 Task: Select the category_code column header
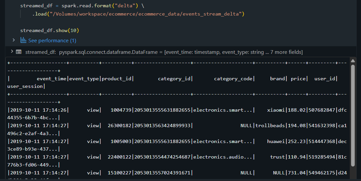[233, 79]
